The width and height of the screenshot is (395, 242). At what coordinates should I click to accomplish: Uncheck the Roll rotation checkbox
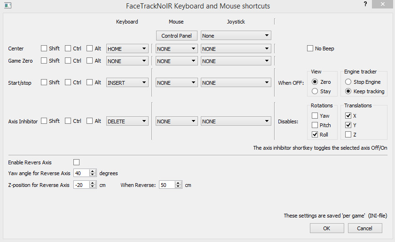(x=315, y=135)
